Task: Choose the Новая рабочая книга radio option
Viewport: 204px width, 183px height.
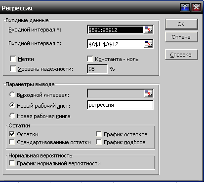Action: 12,116
